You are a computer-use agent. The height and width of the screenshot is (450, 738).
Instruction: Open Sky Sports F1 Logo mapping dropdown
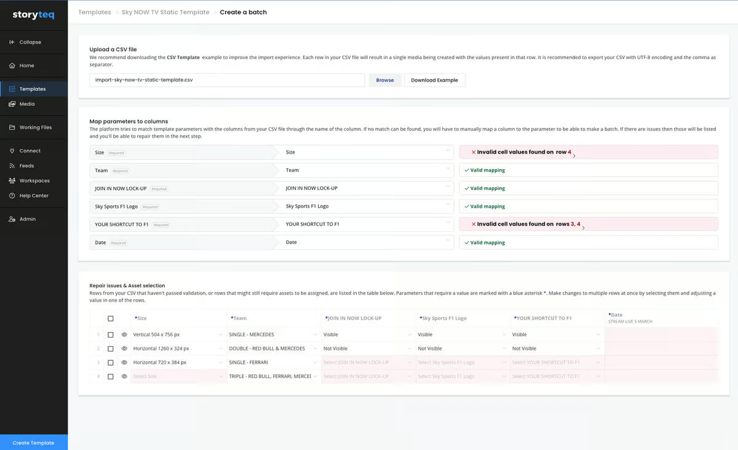pos(368,207)
